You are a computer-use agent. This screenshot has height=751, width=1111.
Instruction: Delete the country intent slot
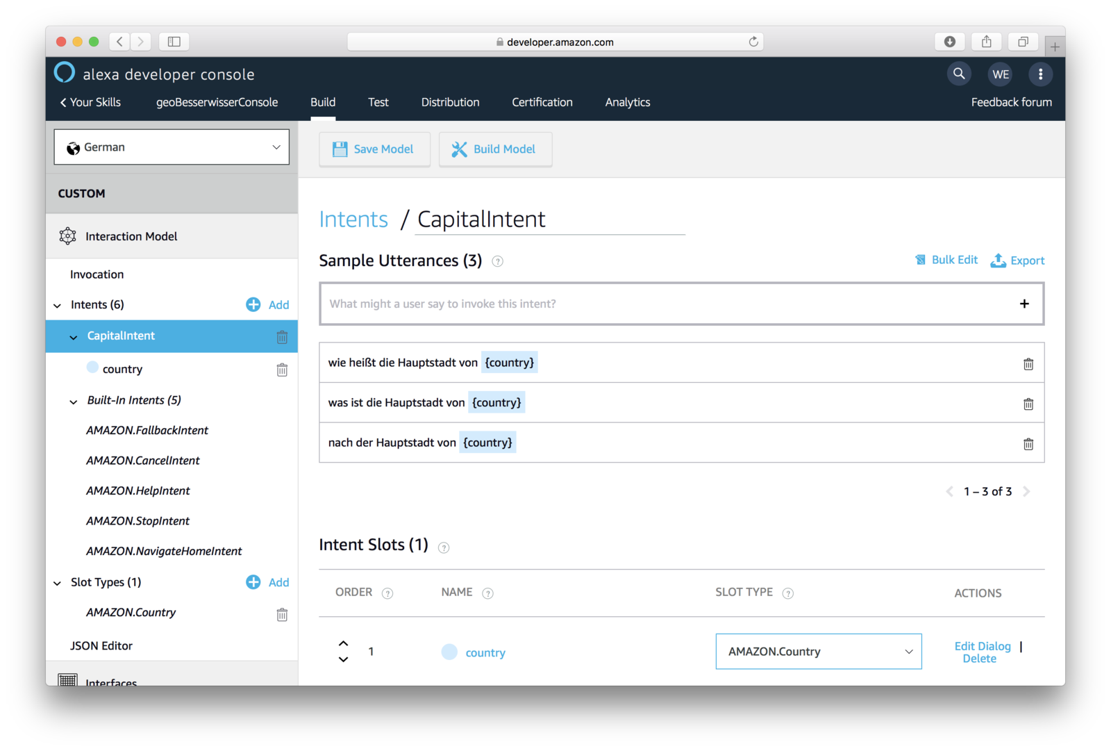click(x=980, y=659)
